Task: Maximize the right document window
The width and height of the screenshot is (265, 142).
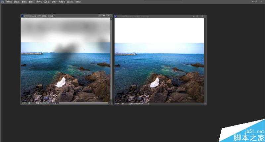Action: 198,16
